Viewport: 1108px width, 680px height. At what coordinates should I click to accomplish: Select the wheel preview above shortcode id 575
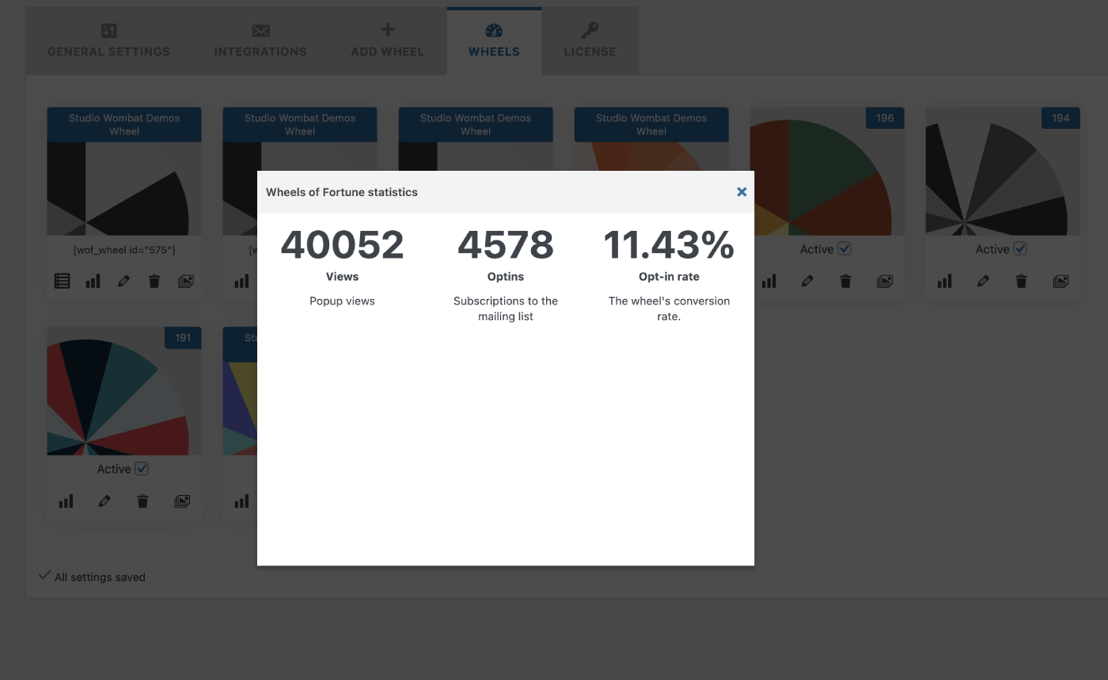point(124,189)
